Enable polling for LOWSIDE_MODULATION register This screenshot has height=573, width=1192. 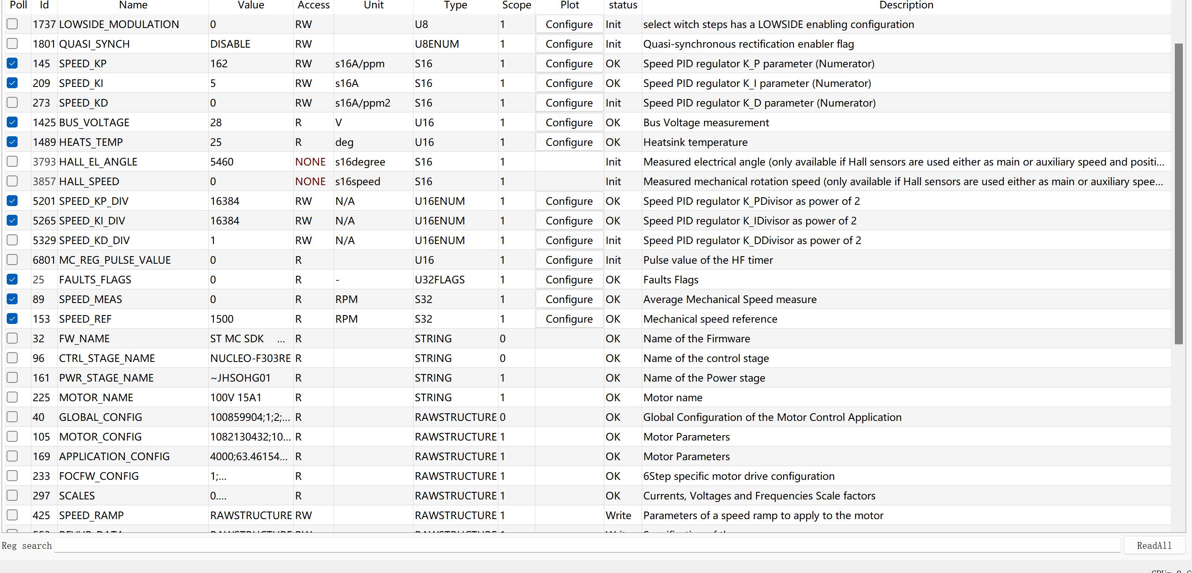[x=13, y=24]
